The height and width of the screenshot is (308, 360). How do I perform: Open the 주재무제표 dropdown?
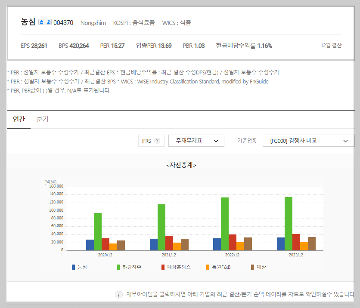click(x=196, y=141)
